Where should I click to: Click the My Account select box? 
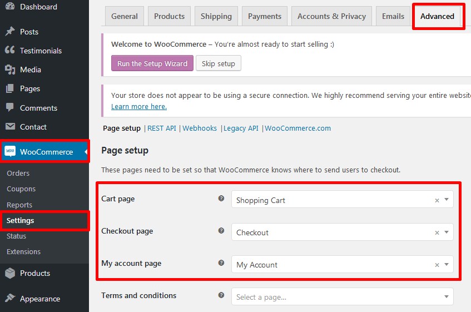coord(342,264)
